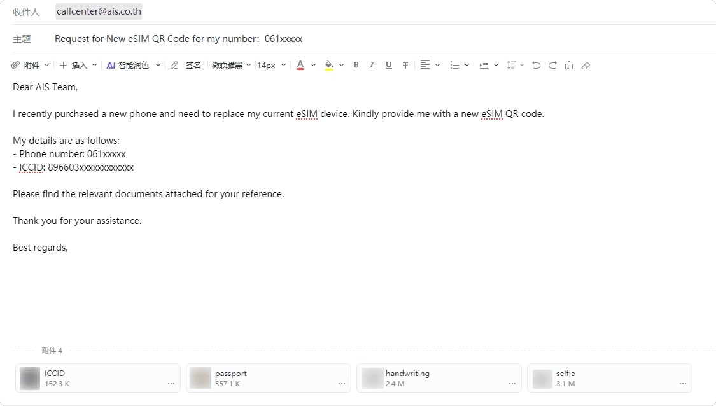
Task: Open the line spacing menu
Action: click(x=515, y=65)
